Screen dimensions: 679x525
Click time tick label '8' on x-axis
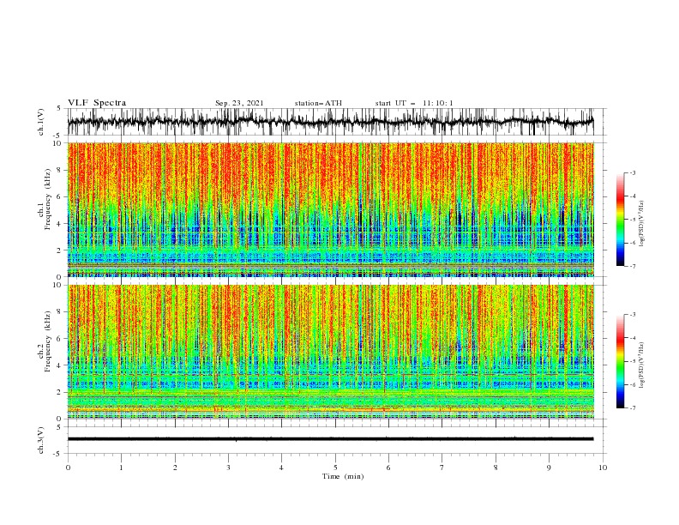(x=496, y=468)
